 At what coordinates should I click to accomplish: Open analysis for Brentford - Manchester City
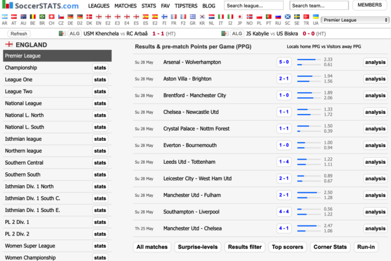pyautogui.click(x=375, y=95)
